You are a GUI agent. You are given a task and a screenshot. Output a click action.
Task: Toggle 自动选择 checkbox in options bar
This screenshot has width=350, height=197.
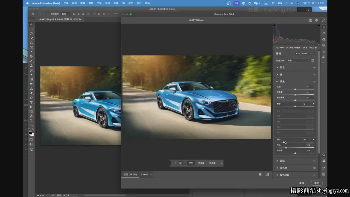(48, 14)
